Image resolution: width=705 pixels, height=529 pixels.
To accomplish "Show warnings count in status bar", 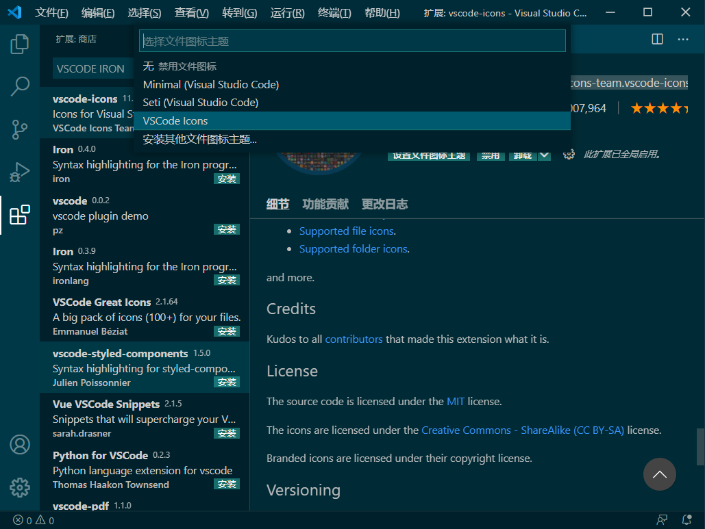I will 45,520.
